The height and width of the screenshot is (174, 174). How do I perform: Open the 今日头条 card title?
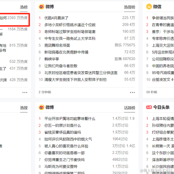tap(161, 107)
